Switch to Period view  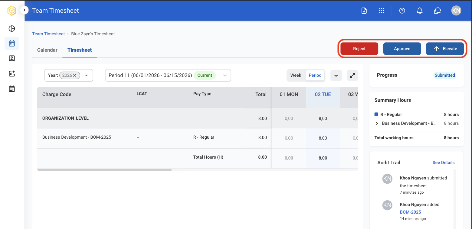pyautogui.click(x=315, y=75)
